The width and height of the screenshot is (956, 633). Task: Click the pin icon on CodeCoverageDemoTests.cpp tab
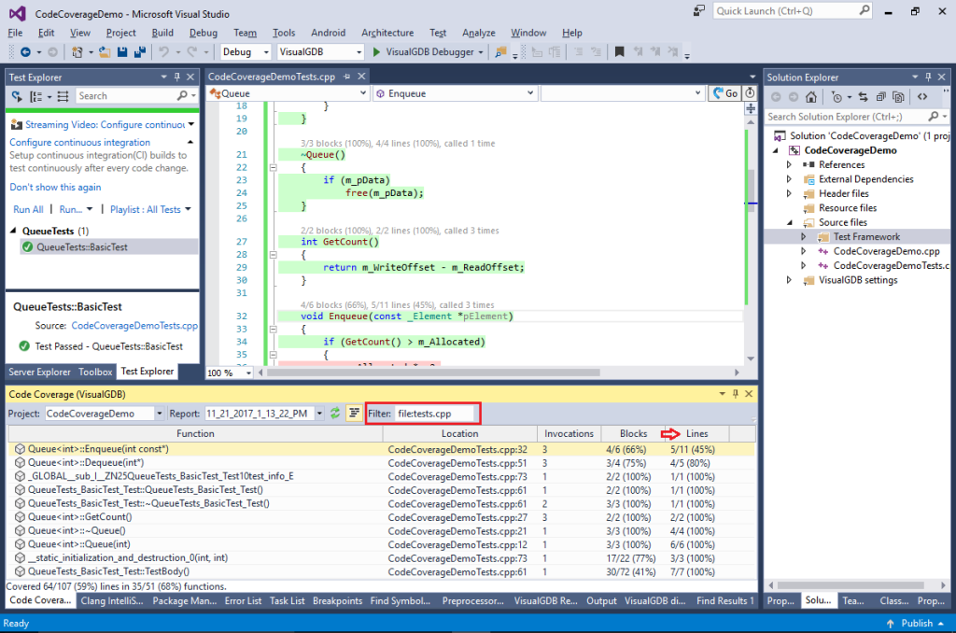point(347,77)
